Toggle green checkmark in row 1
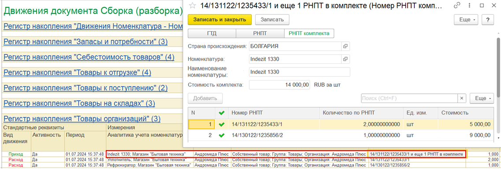501x169 pixels. point(221,124)
